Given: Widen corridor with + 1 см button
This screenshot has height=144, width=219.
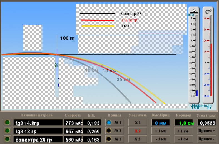Looking at the screenshot, I should coord(184,131).
